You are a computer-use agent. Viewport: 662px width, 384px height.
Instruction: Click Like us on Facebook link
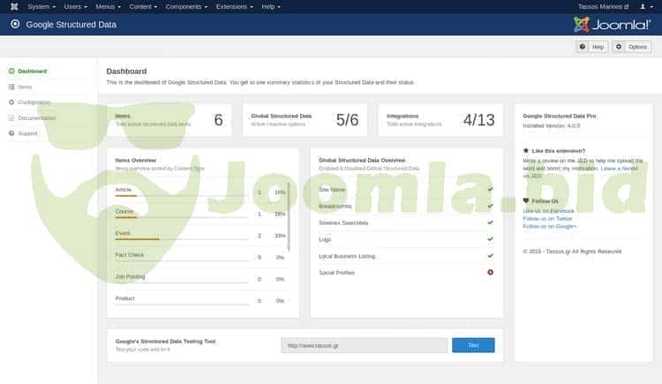548,211
